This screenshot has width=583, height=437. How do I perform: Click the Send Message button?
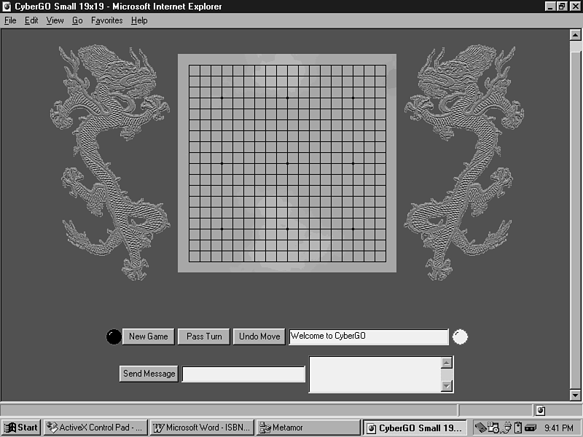coord(149,374)
